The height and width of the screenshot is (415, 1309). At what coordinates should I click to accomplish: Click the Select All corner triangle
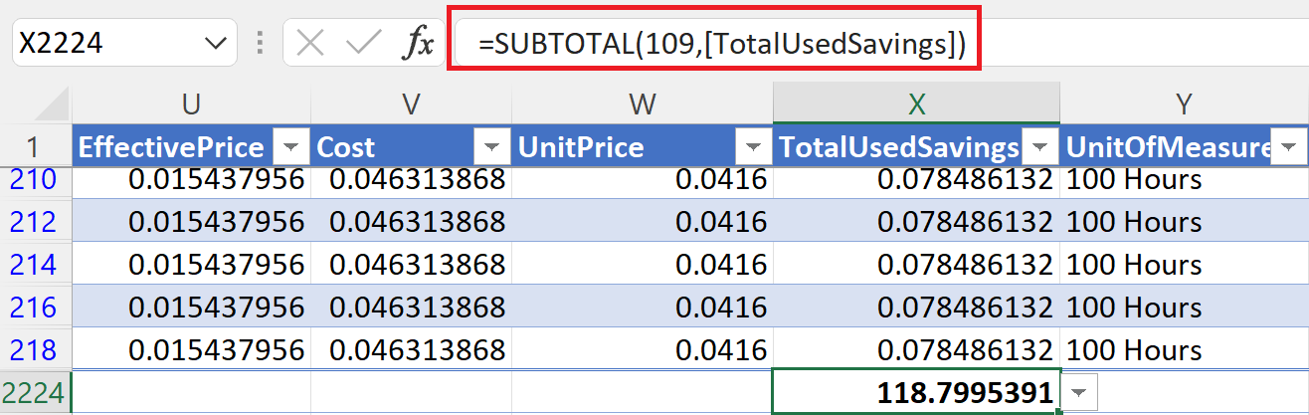point(55,104)
